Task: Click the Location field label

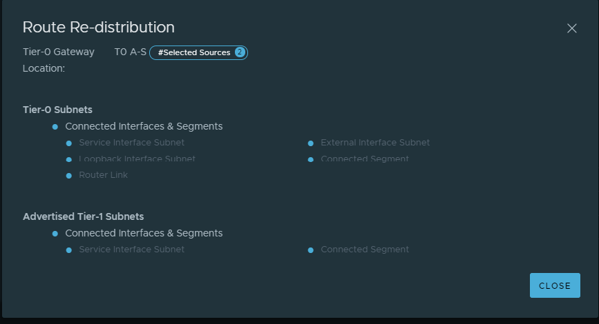Action: tap(44, 68)
